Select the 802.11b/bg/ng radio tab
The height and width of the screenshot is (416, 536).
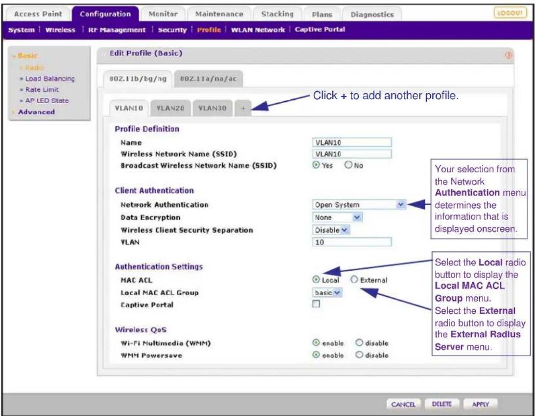coord(138,79)
